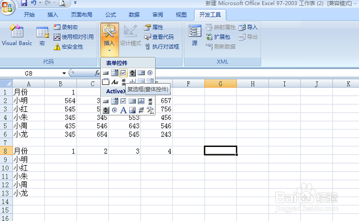Image resolution: width=359 pixels, height=221 pixels.
Task: Click the Select All corner button
Action: (x=6, y=84)
